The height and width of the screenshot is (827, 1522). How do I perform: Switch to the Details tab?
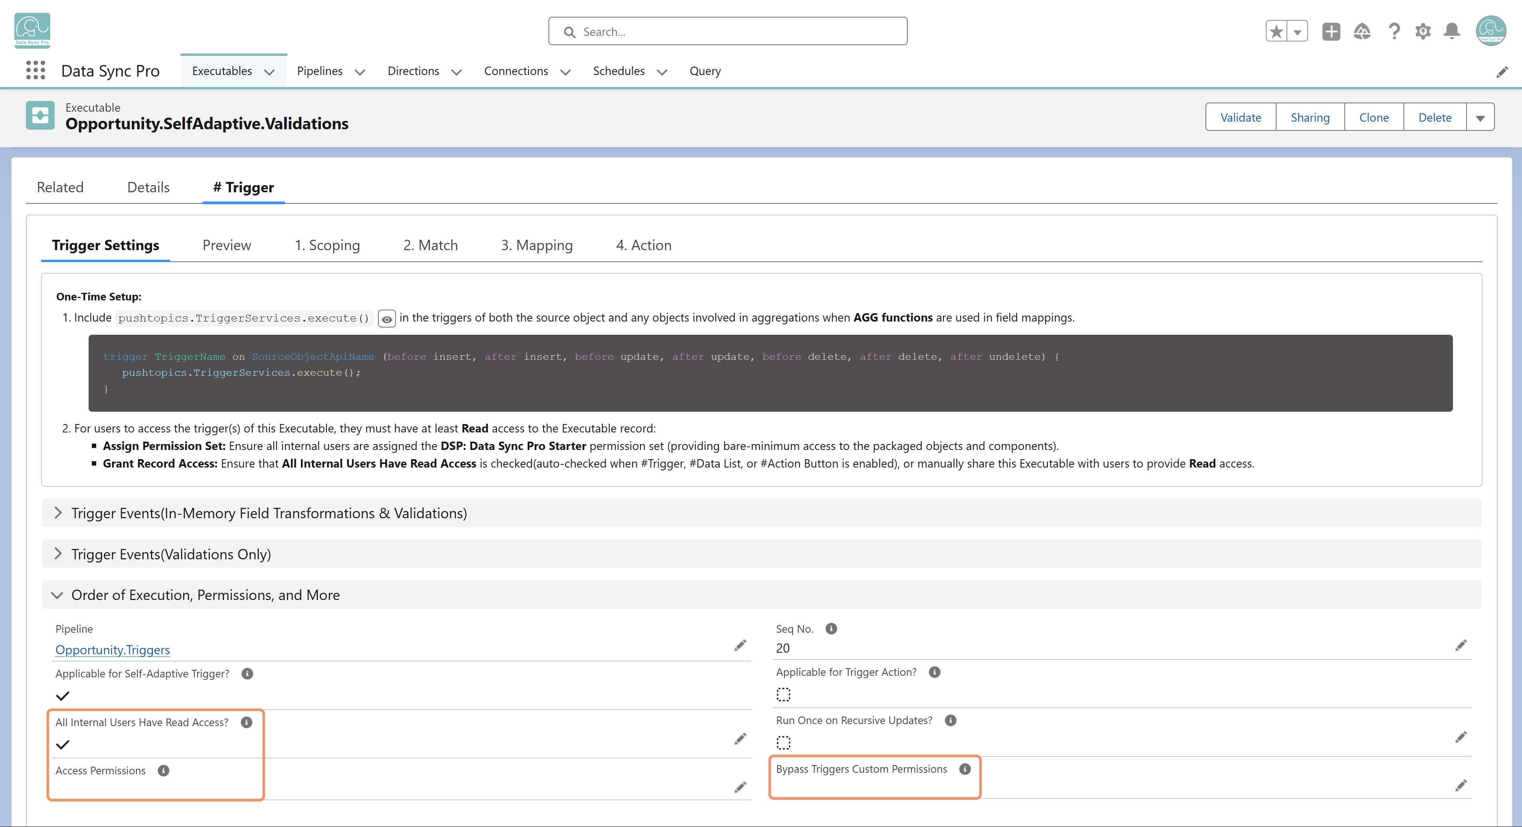pos(148,187)
